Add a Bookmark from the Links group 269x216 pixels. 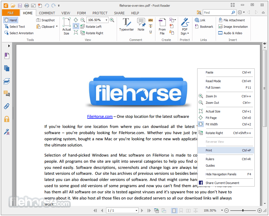[x=204, y=27]
